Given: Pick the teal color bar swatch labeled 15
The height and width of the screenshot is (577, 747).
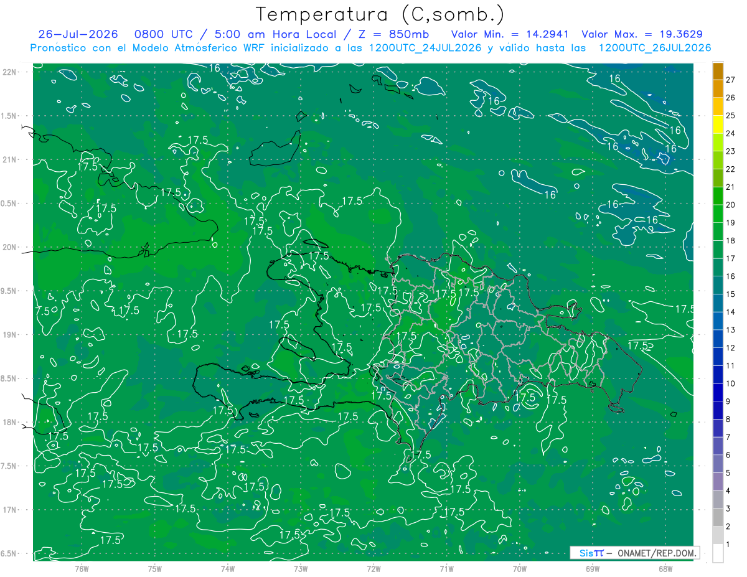Looking at the screenshot, I should (718, 286).
